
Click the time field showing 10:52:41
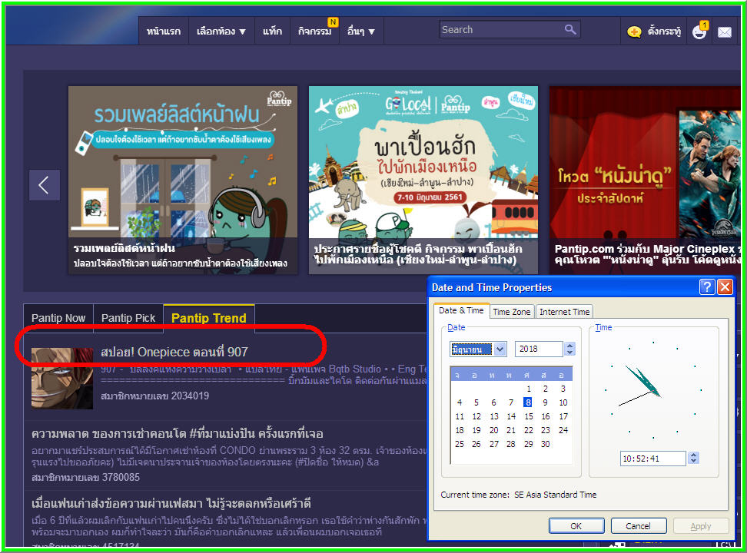[x=653, y=459]
